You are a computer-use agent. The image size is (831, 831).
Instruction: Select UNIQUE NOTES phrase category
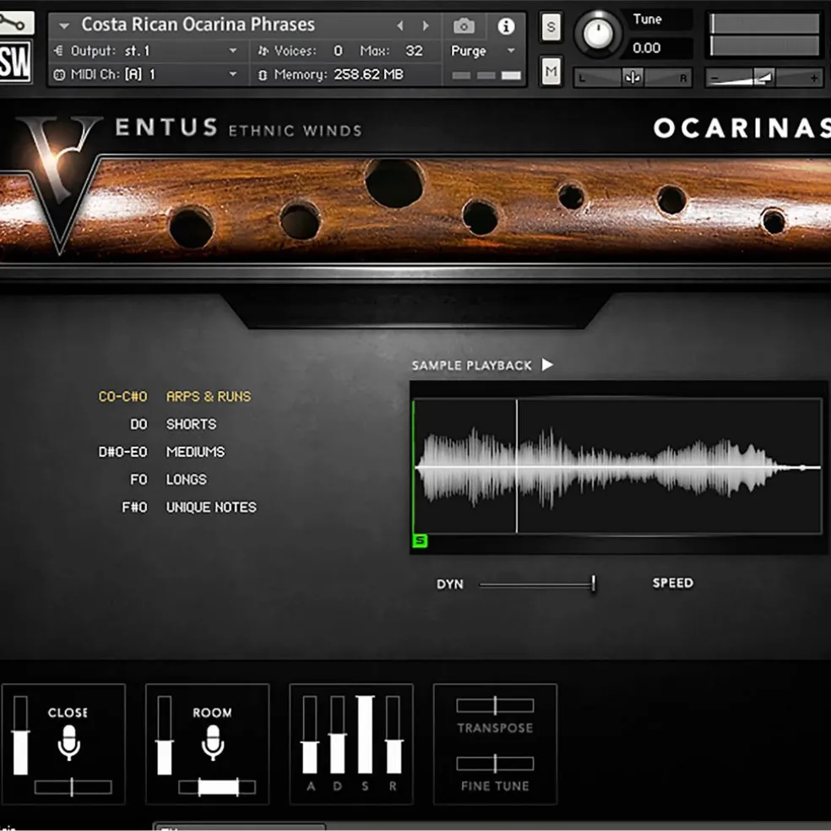tap(211, 508)
